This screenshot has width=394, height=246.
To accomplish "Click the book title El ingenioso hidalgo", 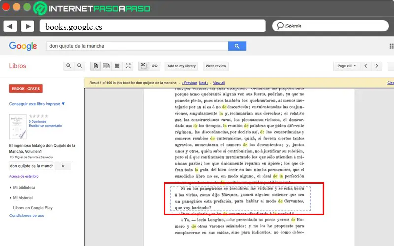I will (x=42, y=149).
